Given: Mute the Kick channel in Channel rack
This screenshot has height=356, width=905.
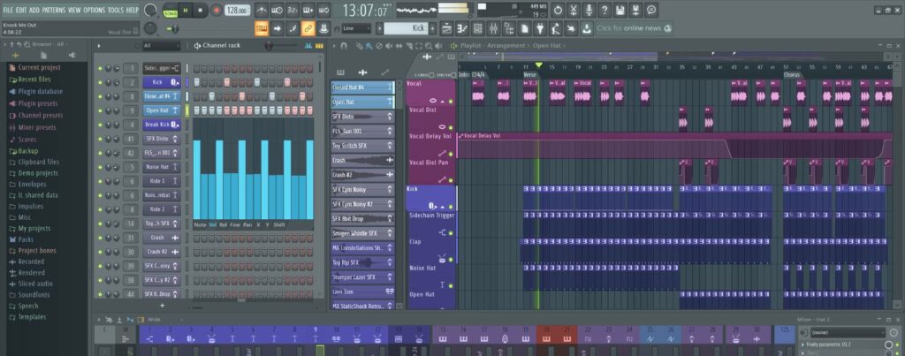Looking at the screenshot, I should pyautogui.click(x=100, y=82).
